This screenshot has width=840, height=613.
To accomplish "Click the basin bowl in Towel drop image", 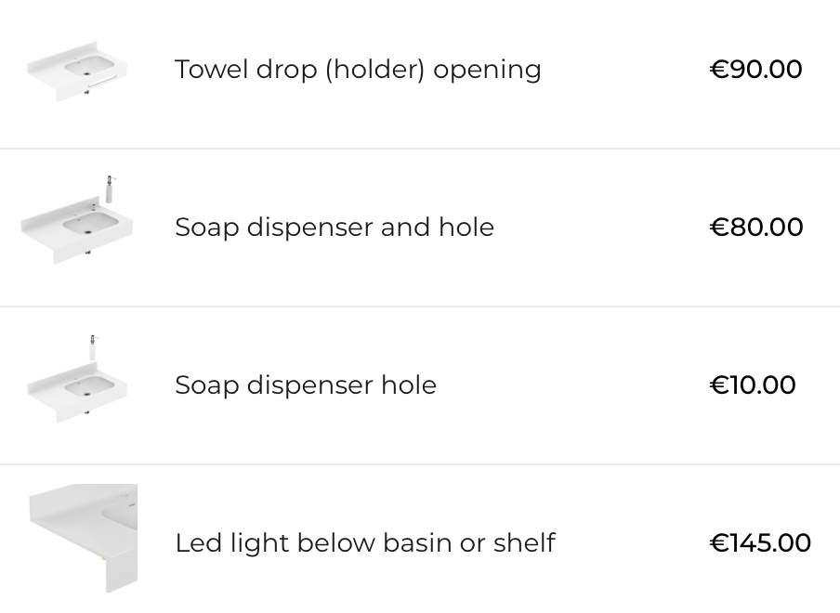I will click(x=89, y=66).
